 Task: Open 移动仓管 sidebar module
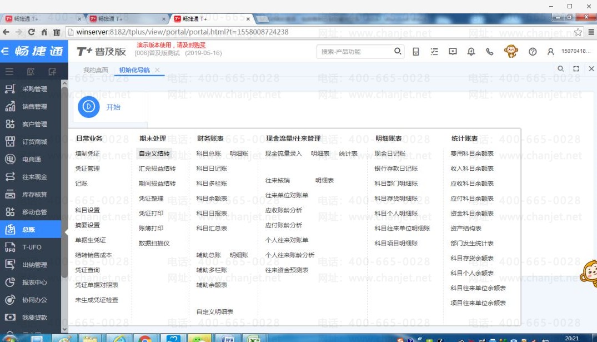31,212
